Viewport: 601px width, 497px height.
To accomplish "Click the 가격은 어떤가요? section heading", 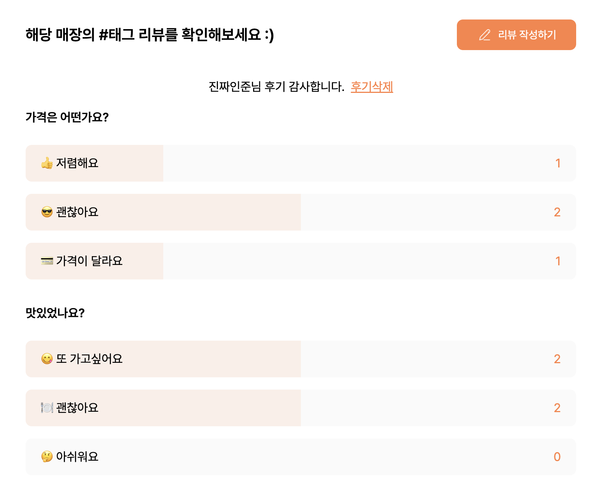I will tap(67, 117).
